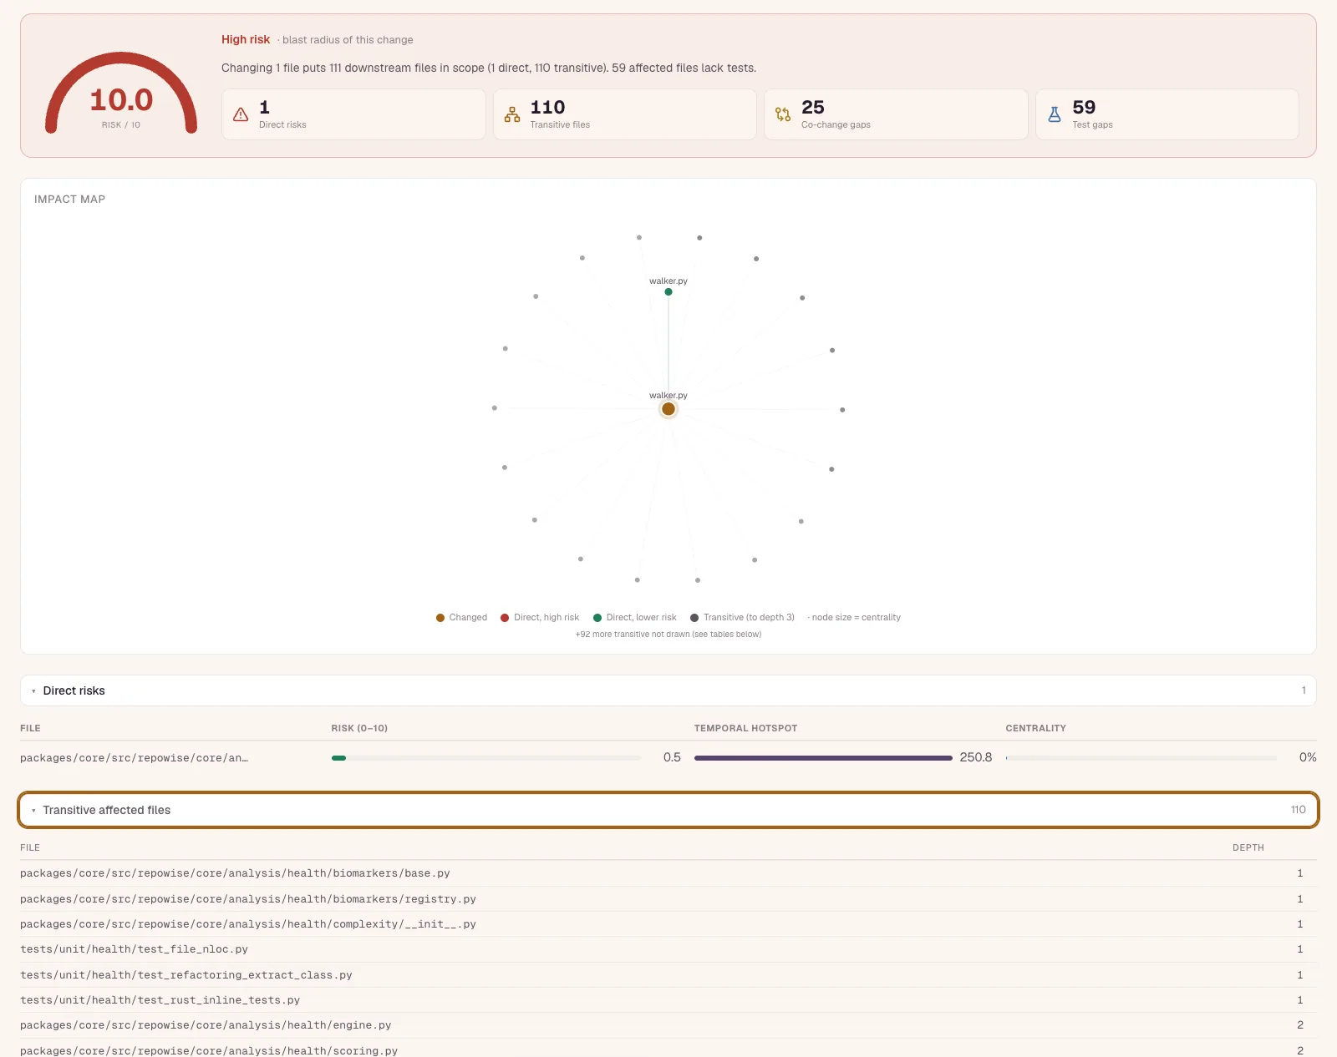Click the CENTRALITY column header
1337x1057 pixels.
pyautogui.click(x=1035, y=728)
